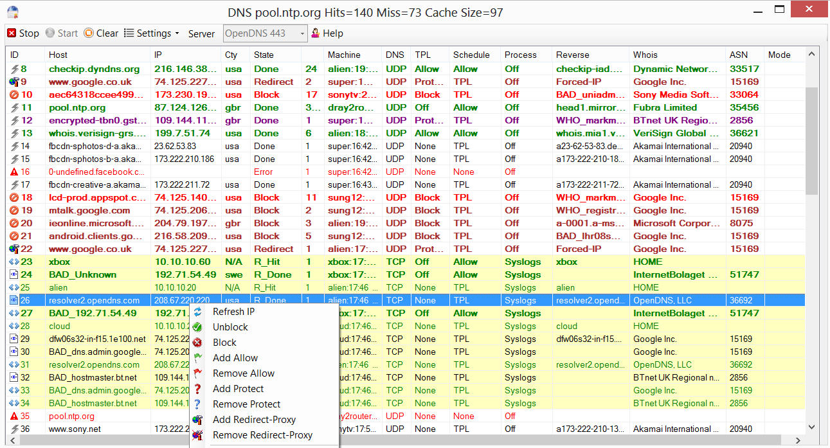Click the Stop button icon
Image resolution: width=830 pixels, height=448 pixels.
point(12,33)
